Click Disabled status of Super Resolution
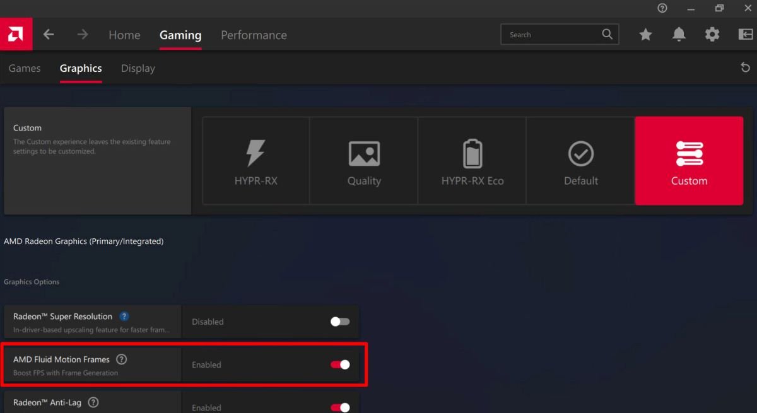 tap(208, 322)
